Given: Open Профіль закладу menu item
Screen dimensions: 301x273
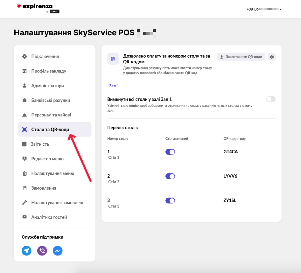Looking at the screenshot, I should click(x=49, y=71).
